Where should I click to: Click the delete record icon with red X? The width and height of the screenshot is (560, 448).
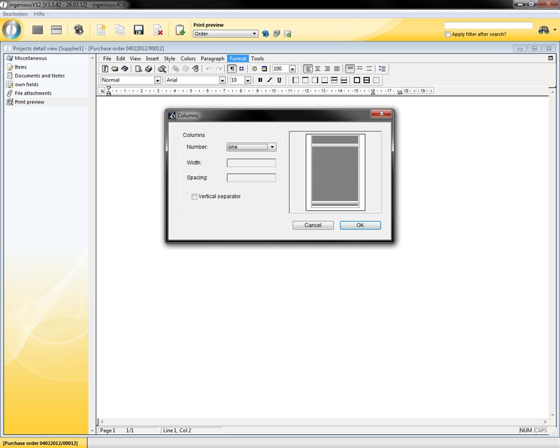(x=158, y=30)
